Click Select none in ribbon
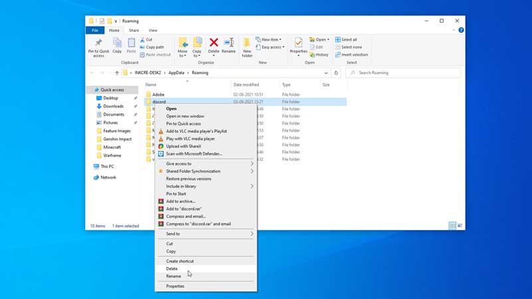Image resolution: width=532 pixels, height=299 pixels. [x=348, y=47]
